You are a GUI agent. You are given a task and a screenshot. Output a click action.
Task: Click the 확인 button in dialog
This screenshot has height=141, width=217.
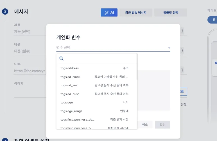click(x=162, y=125)
